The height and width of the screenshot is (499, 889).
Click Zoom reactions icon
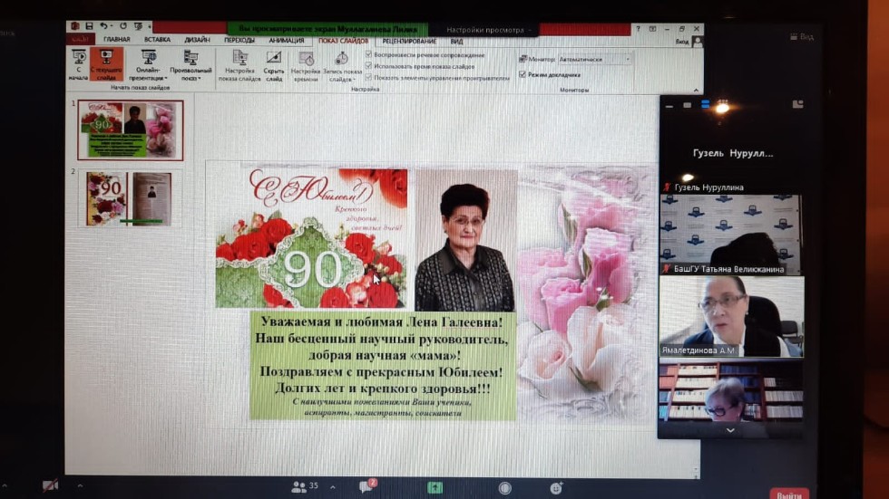(555, 487)
